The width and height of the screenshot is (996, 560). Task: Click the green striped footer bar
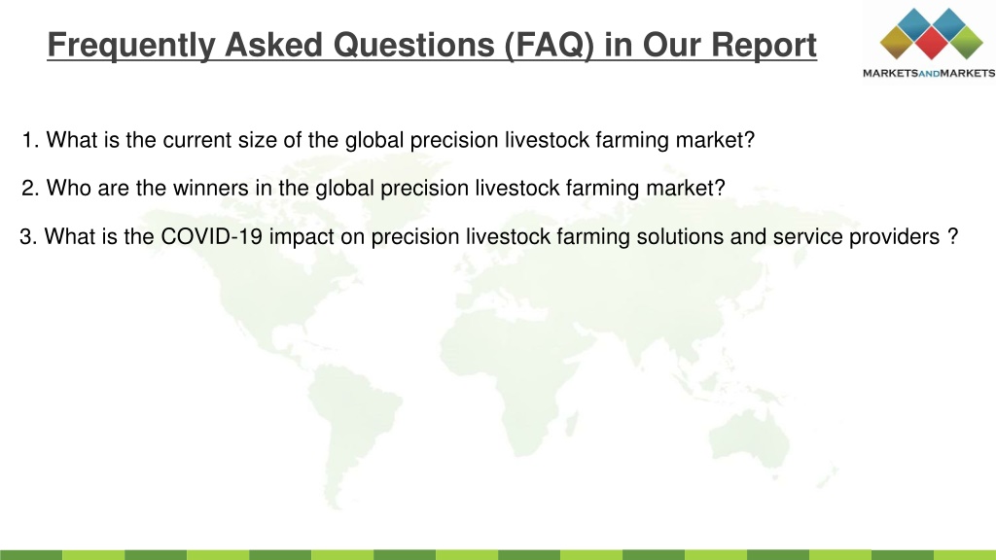[x=498, y=555]
